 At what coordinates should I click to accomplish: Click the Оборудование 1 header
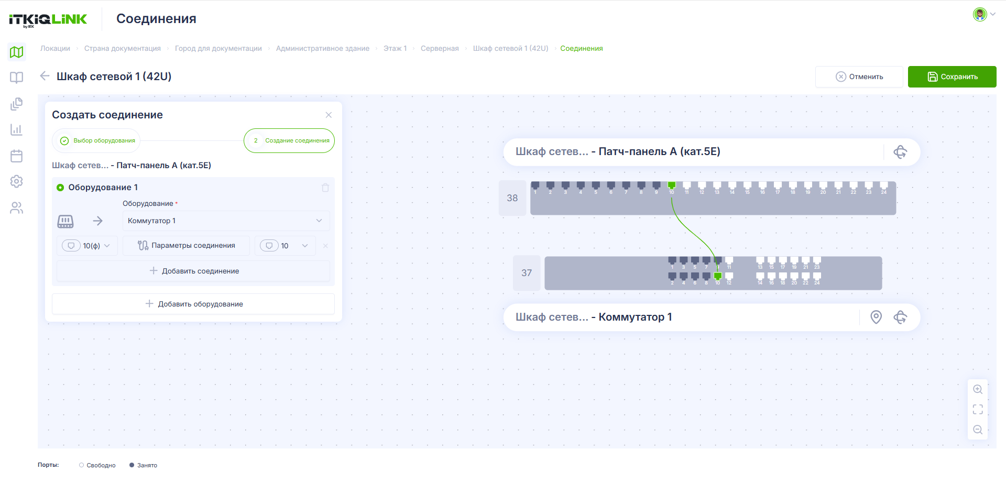click(x=103, y=187)
